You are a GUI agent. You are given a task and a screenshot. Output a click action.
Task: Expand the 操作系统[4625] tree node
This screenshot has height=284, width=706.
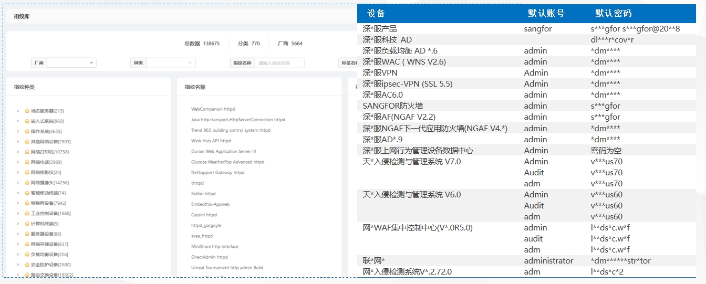[x=18, y=131]
